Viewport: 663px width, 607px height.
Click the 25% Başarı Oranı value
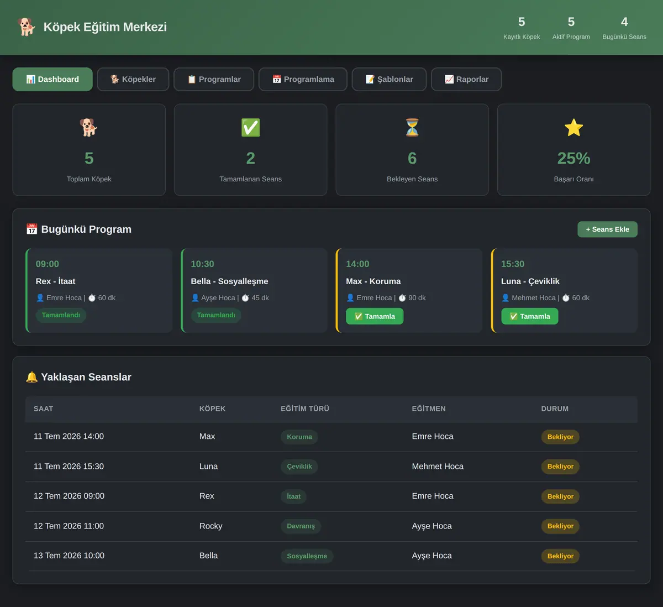574,158
